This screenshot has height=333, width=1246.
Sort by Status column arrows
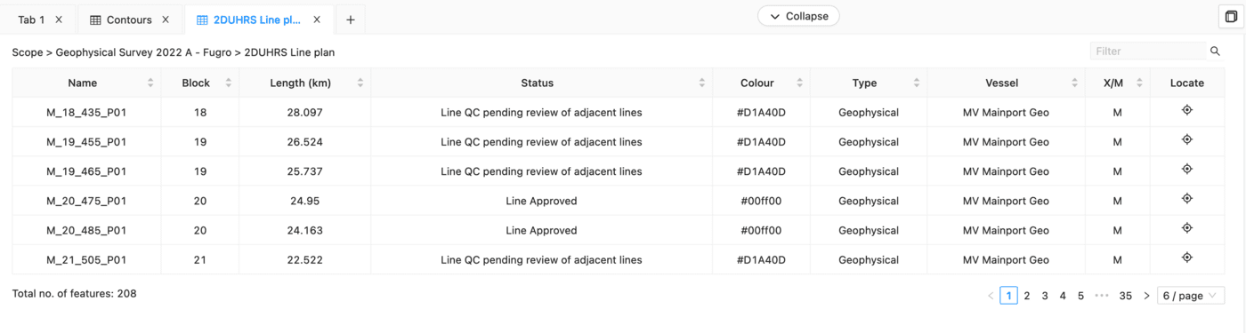[x=702, y=83]
